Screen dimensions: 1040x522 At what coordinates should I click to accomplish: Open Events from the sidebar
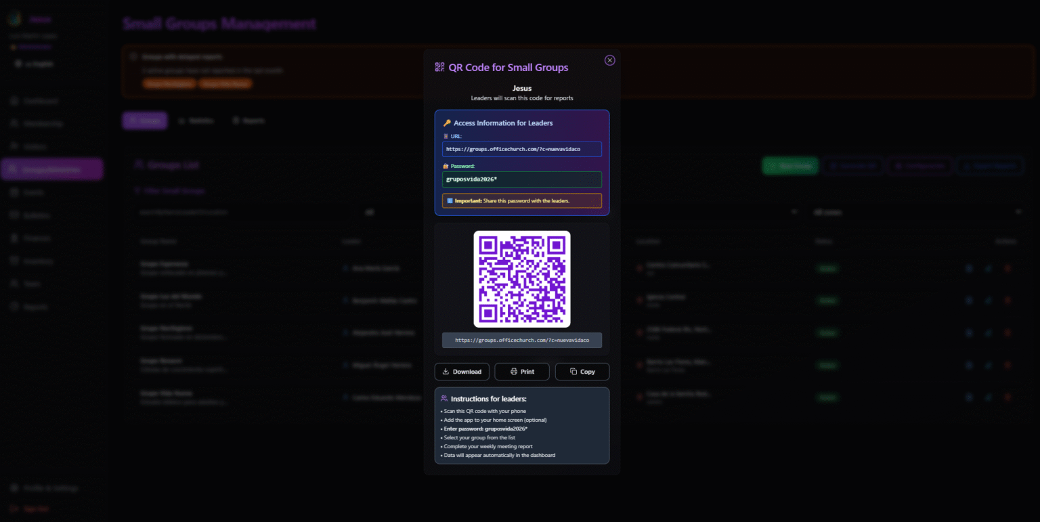[x=34, y=192]
